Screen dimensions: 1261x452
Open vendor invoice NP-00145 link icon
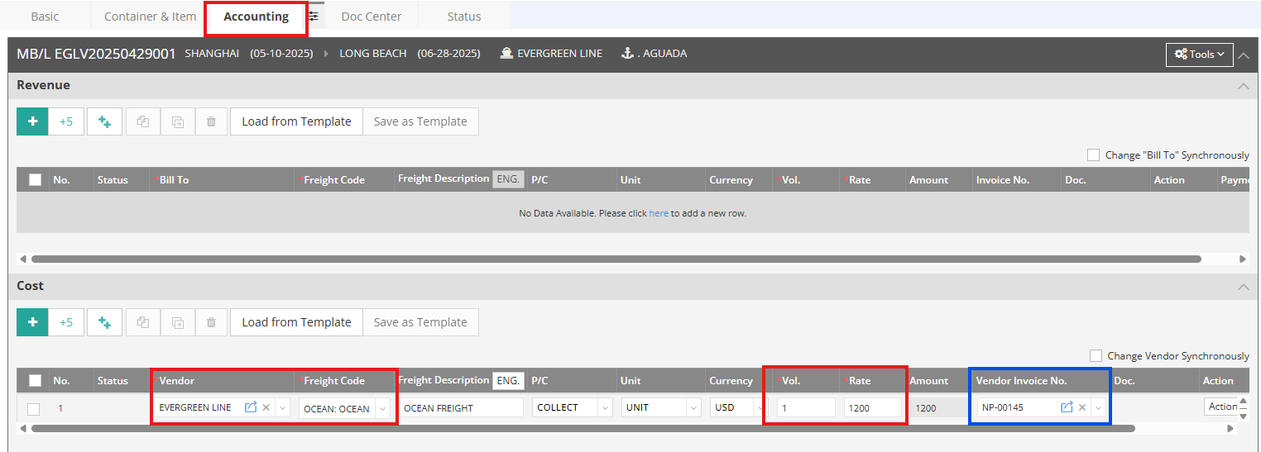[x=1067, y=407]
